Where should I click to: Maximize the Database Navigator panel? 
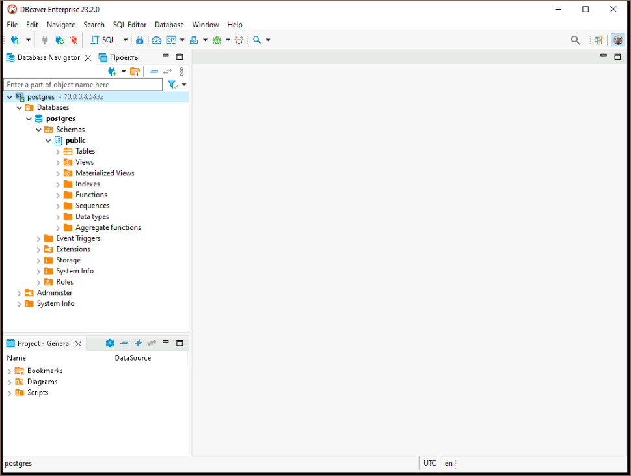click(x=180, y=57)
